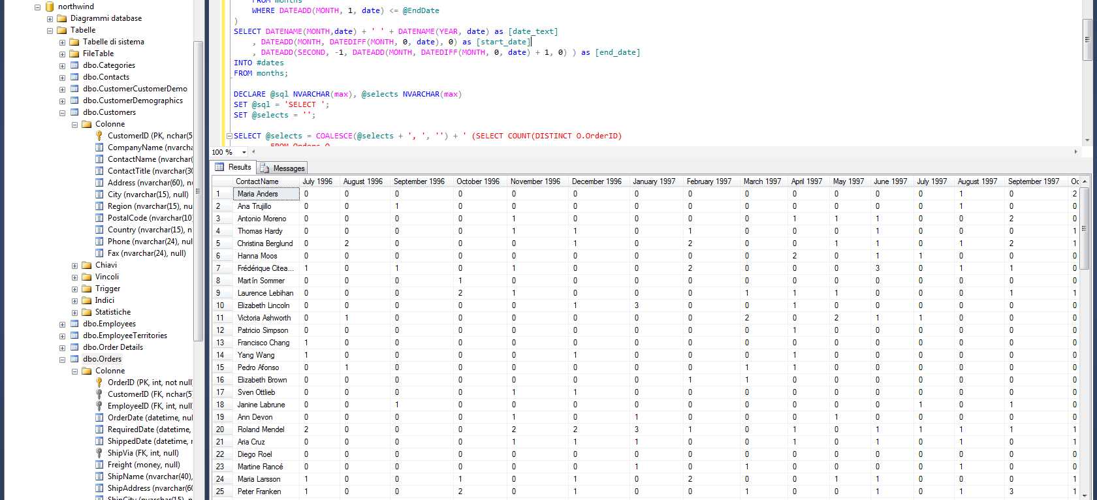1097x500 pixels.
Task: Click the ShipVia foreign key icon
Action: pyautogui.click(x=99, y=453)
